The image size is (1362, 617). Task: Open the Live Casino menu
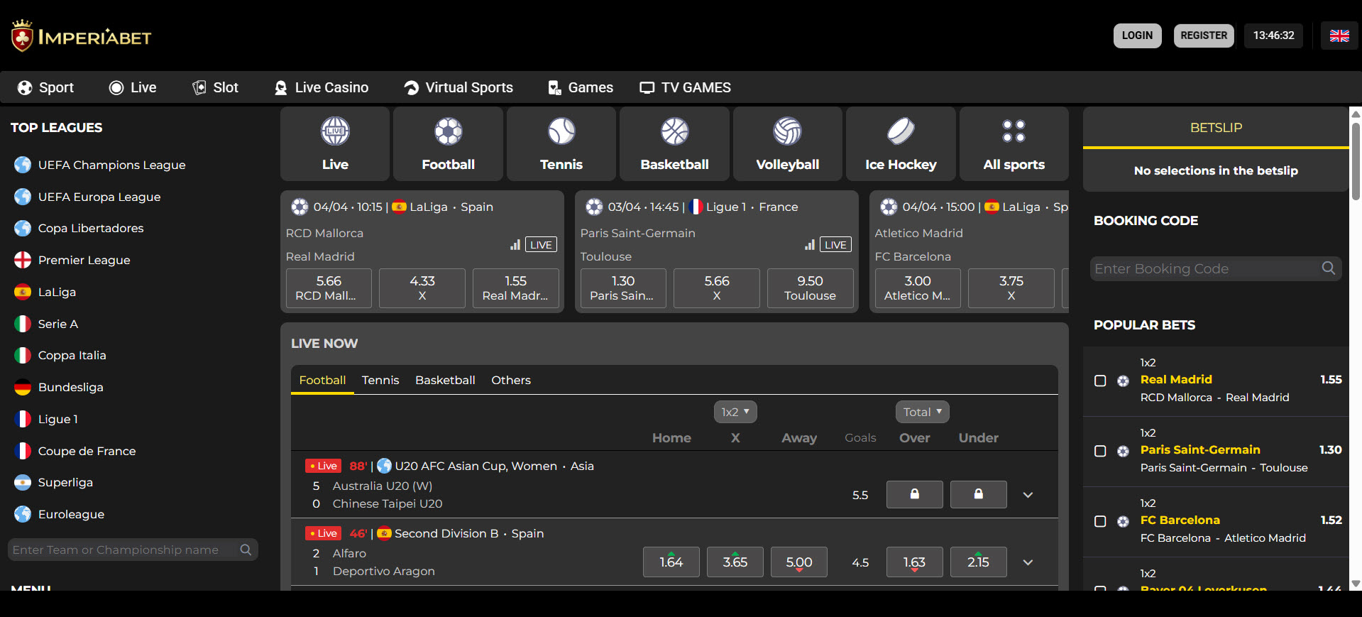322,87
